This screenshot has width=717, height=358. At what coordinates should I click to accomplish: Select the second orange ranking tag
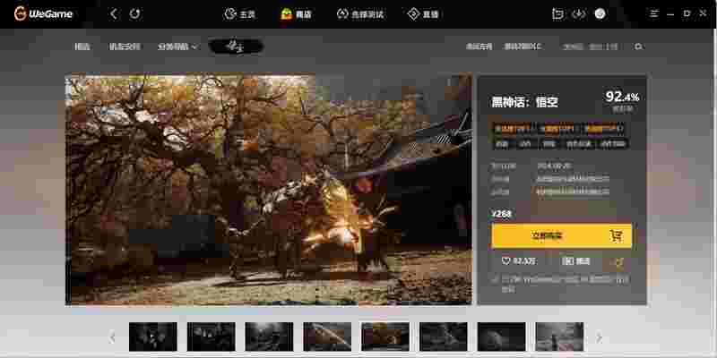click(x=557, y=129)
